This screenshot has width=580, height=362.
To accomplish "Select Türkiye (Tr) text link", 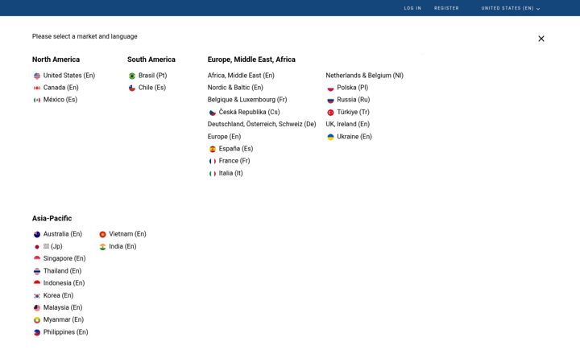I will coord(354,112).
